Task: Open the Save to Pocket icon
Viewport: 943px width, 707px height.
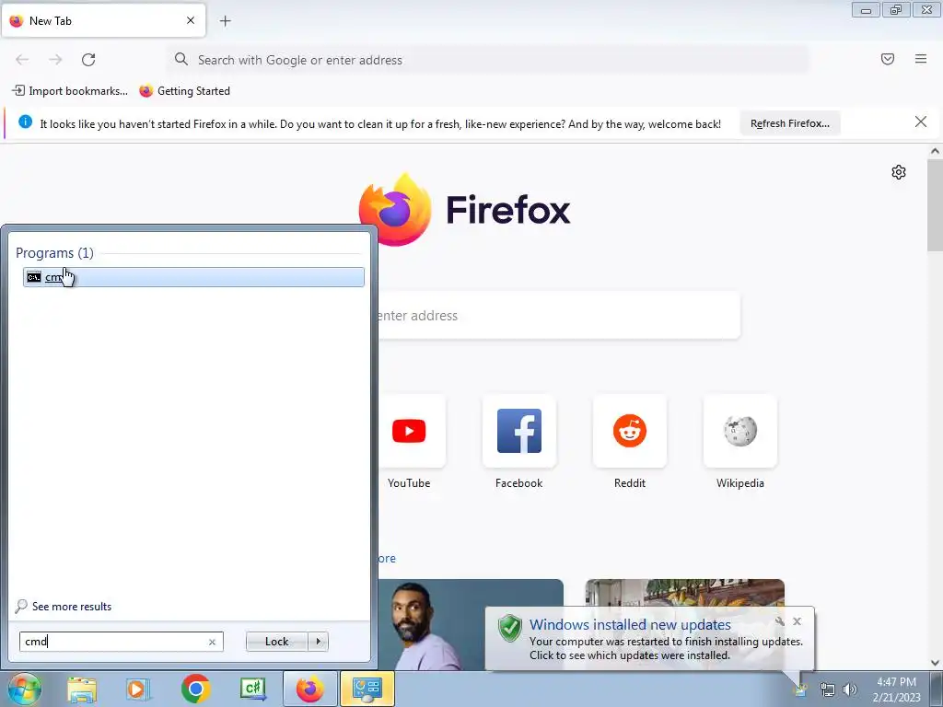Action: [x=888, y=59]
